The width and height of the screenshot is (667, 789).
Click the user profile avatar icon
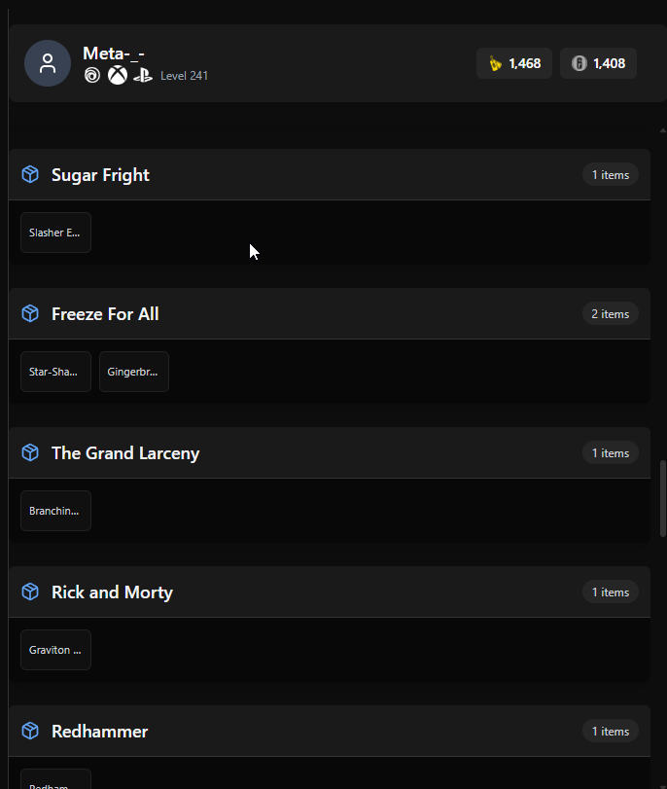pyautogui.click(x=48, y=63)
